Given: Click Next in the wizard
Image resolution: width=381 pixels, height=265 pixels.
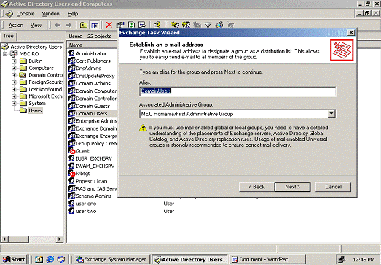Looking at the screenshot, I should (x=292, y=187).
